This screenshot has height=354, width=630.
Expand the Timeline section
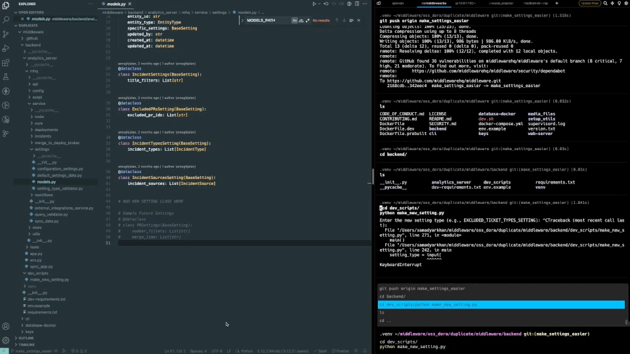pyautogui.click(x=26, y=345)
